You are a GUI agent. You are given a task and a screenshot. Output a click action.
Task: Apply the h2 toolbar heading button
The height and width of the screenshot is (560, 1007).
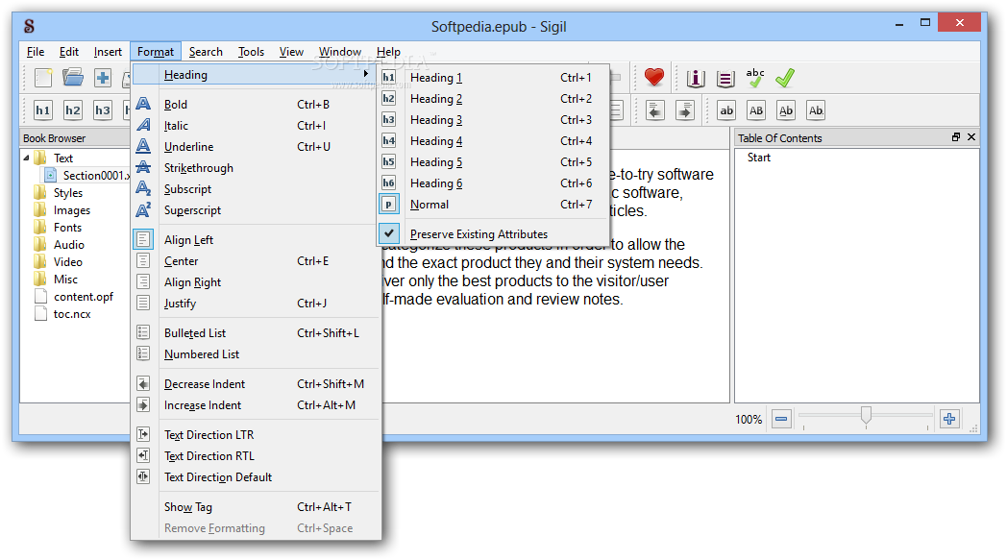tap(73, 110)
